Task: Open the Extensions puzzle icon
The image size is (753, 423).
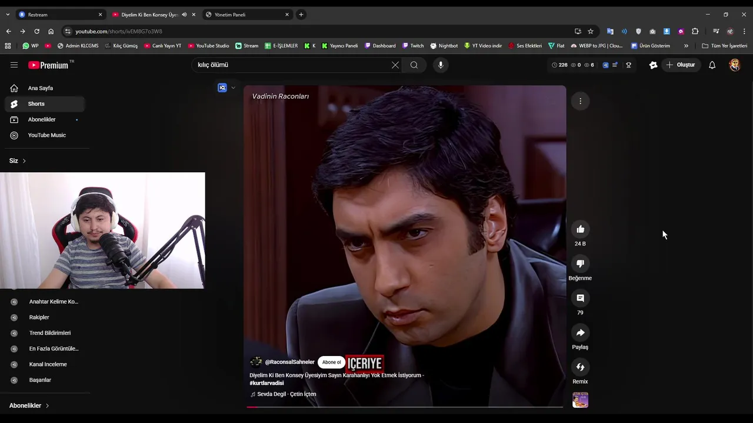Action: tap(695, 31)
